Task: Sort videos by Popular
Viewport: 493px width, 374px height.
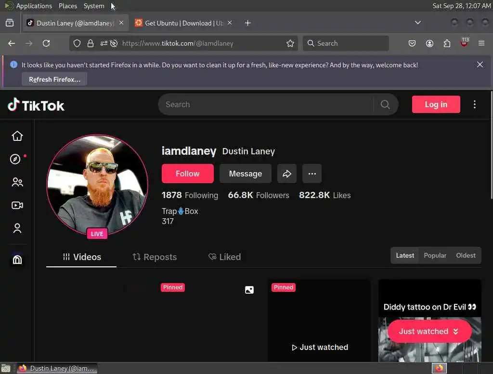Action: (435, 255)
